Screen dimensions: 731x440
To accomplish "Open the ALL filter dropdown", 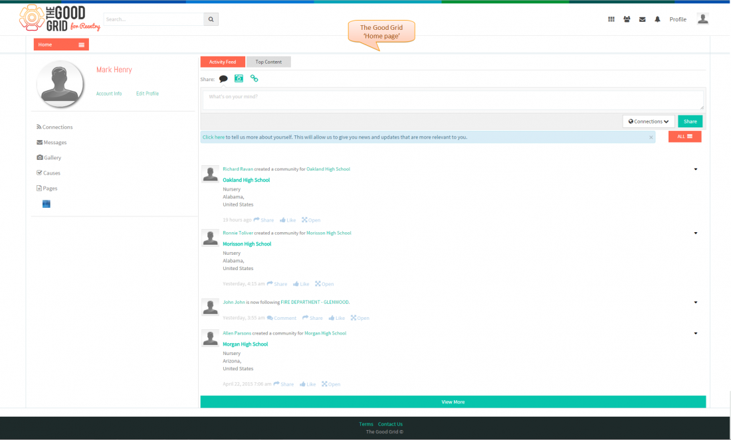I will [x=685, y=137].
